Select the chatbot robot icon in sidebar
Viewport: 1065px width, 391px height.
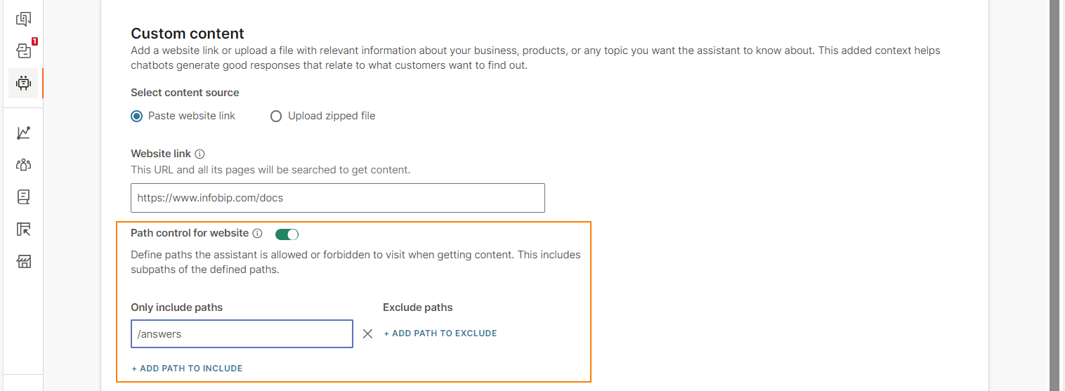click(23, 83)
